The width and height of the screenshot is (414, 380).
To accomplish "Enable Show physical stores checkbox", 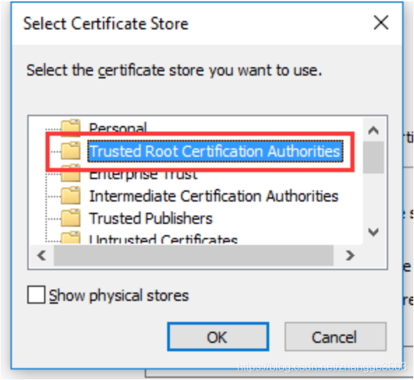I will click(36, 295).
